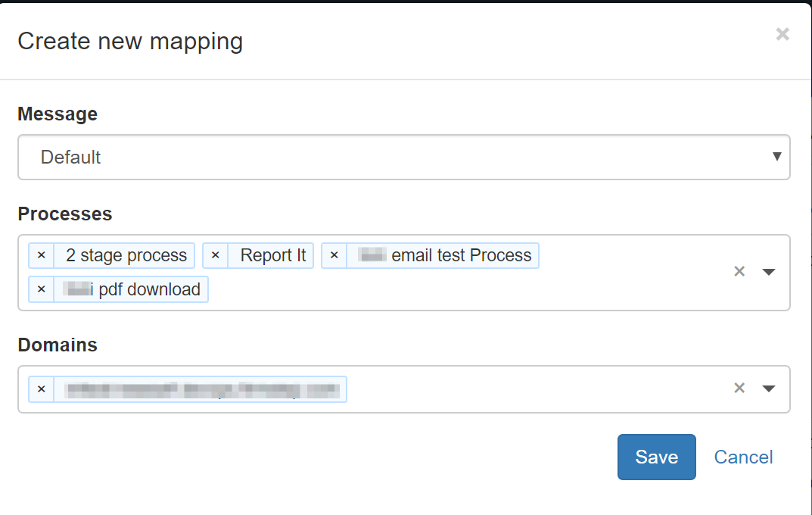Remove the "pdf download" process tag
812x515 pixels.
click(x=42, y=289)
